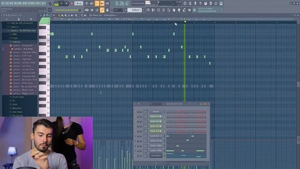
Task: Expand the Drum Loops folder in browser
Action: (x=18, y=97)
